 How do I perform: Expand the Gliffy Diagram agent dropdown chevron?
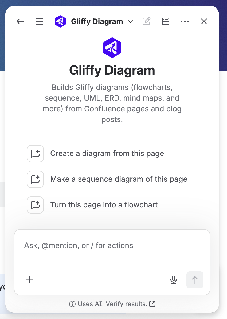coord(131,22)
